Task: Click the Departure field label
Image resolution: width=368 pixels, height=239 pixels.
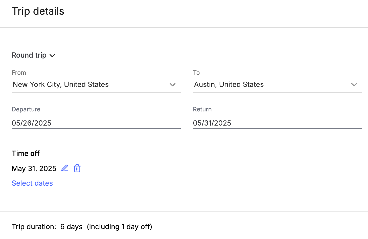Action: coord(26,109)
